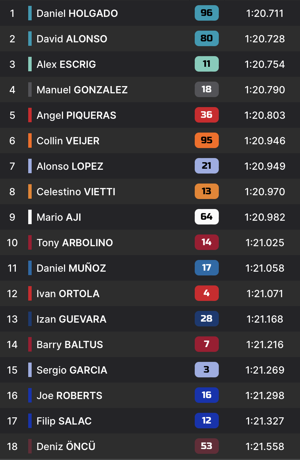Select the red number 4 badge

(206, 293)
